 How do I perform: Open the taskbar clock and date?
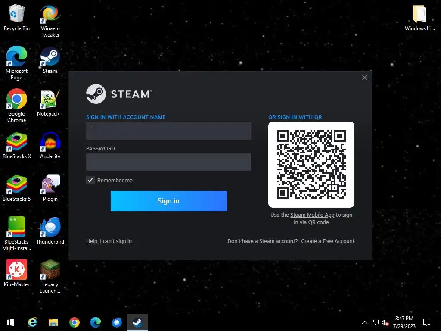404,322
